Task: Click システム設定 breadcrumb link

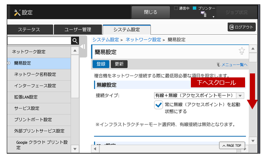Action: pos(106,40)
